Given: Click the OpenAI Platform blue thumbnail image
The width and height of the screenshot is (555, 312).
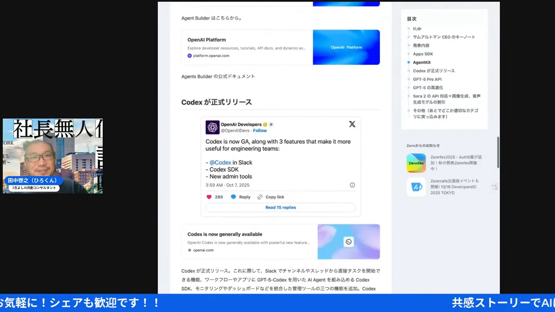Looking at the screenshot, I should pyautogui.click(x=346, y=47).
